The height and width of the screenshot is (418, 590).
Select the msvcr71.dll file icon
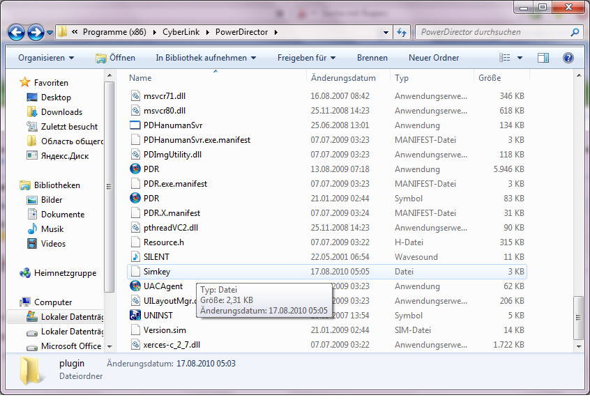(x=135, y=96)
